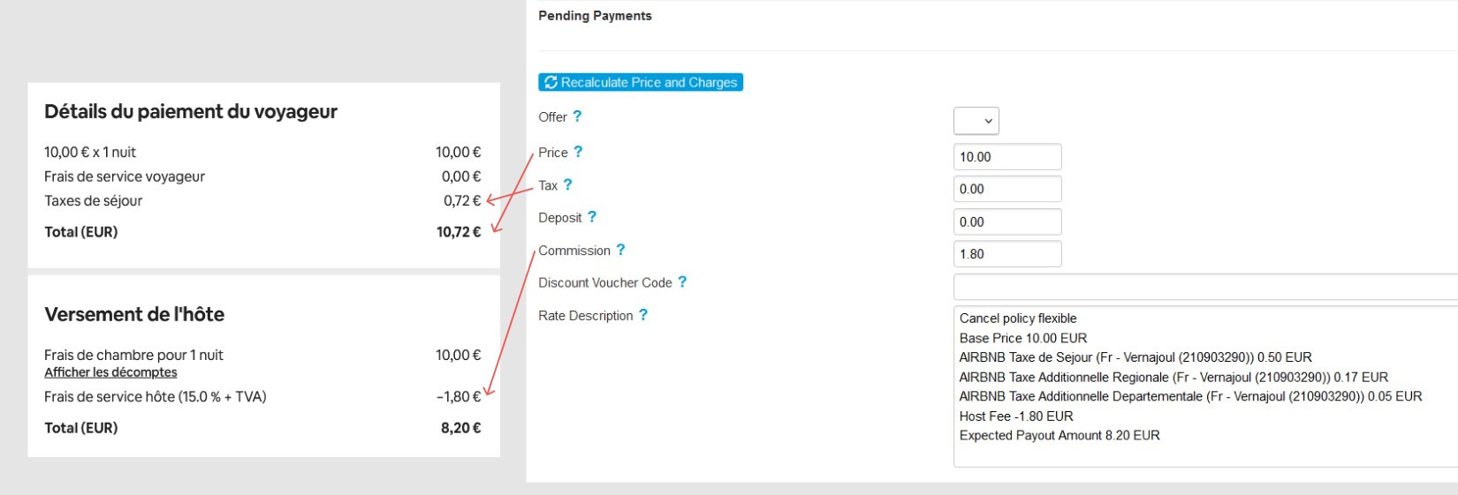Select the Deposit input field

(x=1007, y=221)
